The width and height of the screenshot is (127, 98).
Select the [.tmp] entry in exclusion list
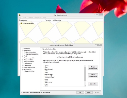click(x=46, y=73)
